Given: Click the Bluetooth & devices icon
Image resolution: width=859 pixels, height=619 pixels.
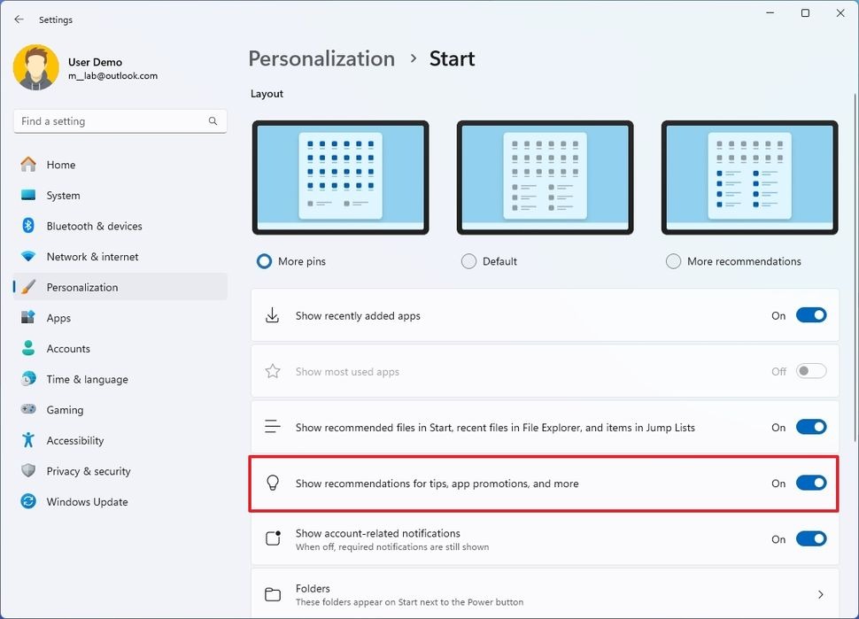Looking at the screenshot, I should [28, 226].
